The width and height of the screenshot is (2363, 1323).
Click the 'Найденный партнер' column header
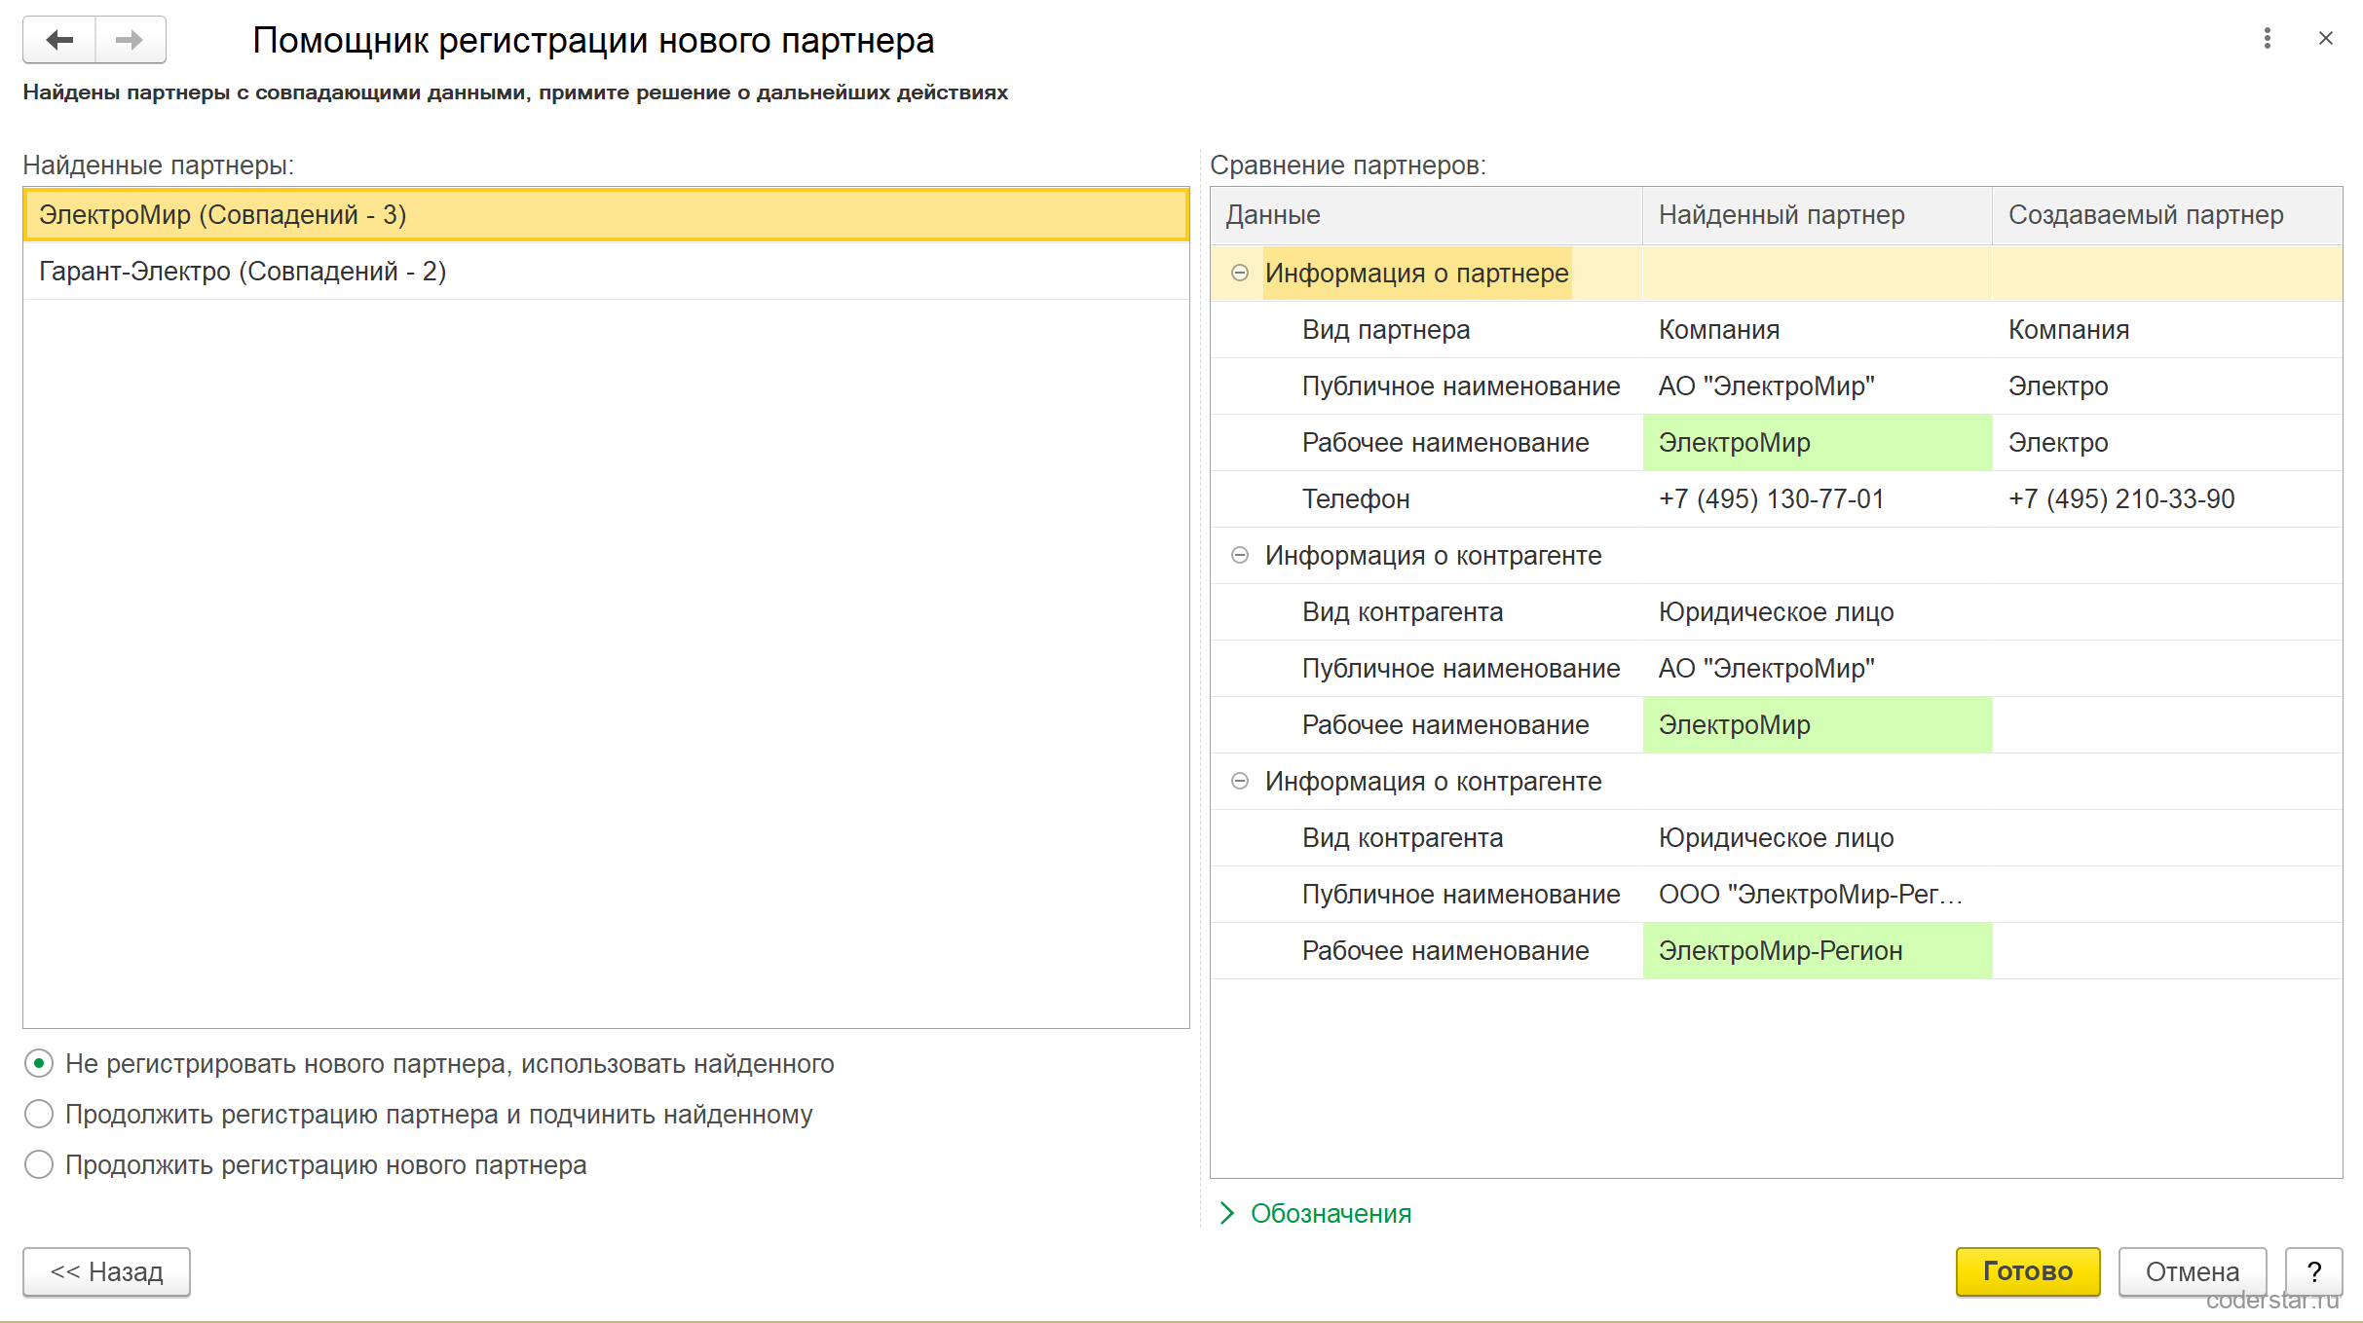[1818, 215]
